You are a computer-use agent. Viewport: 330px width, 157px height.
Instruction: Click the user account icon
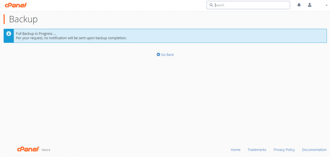(x=310, y=5)
